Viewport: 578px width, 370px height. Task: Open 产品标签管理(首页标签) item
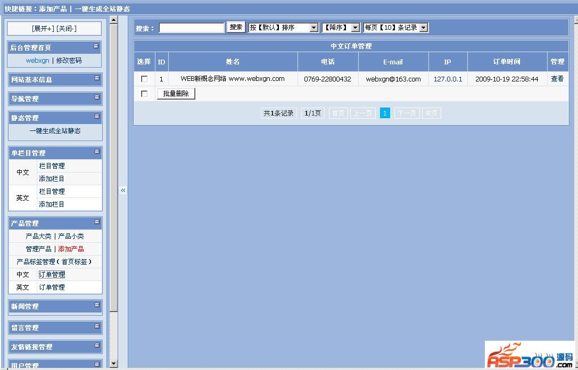point(54,261)
